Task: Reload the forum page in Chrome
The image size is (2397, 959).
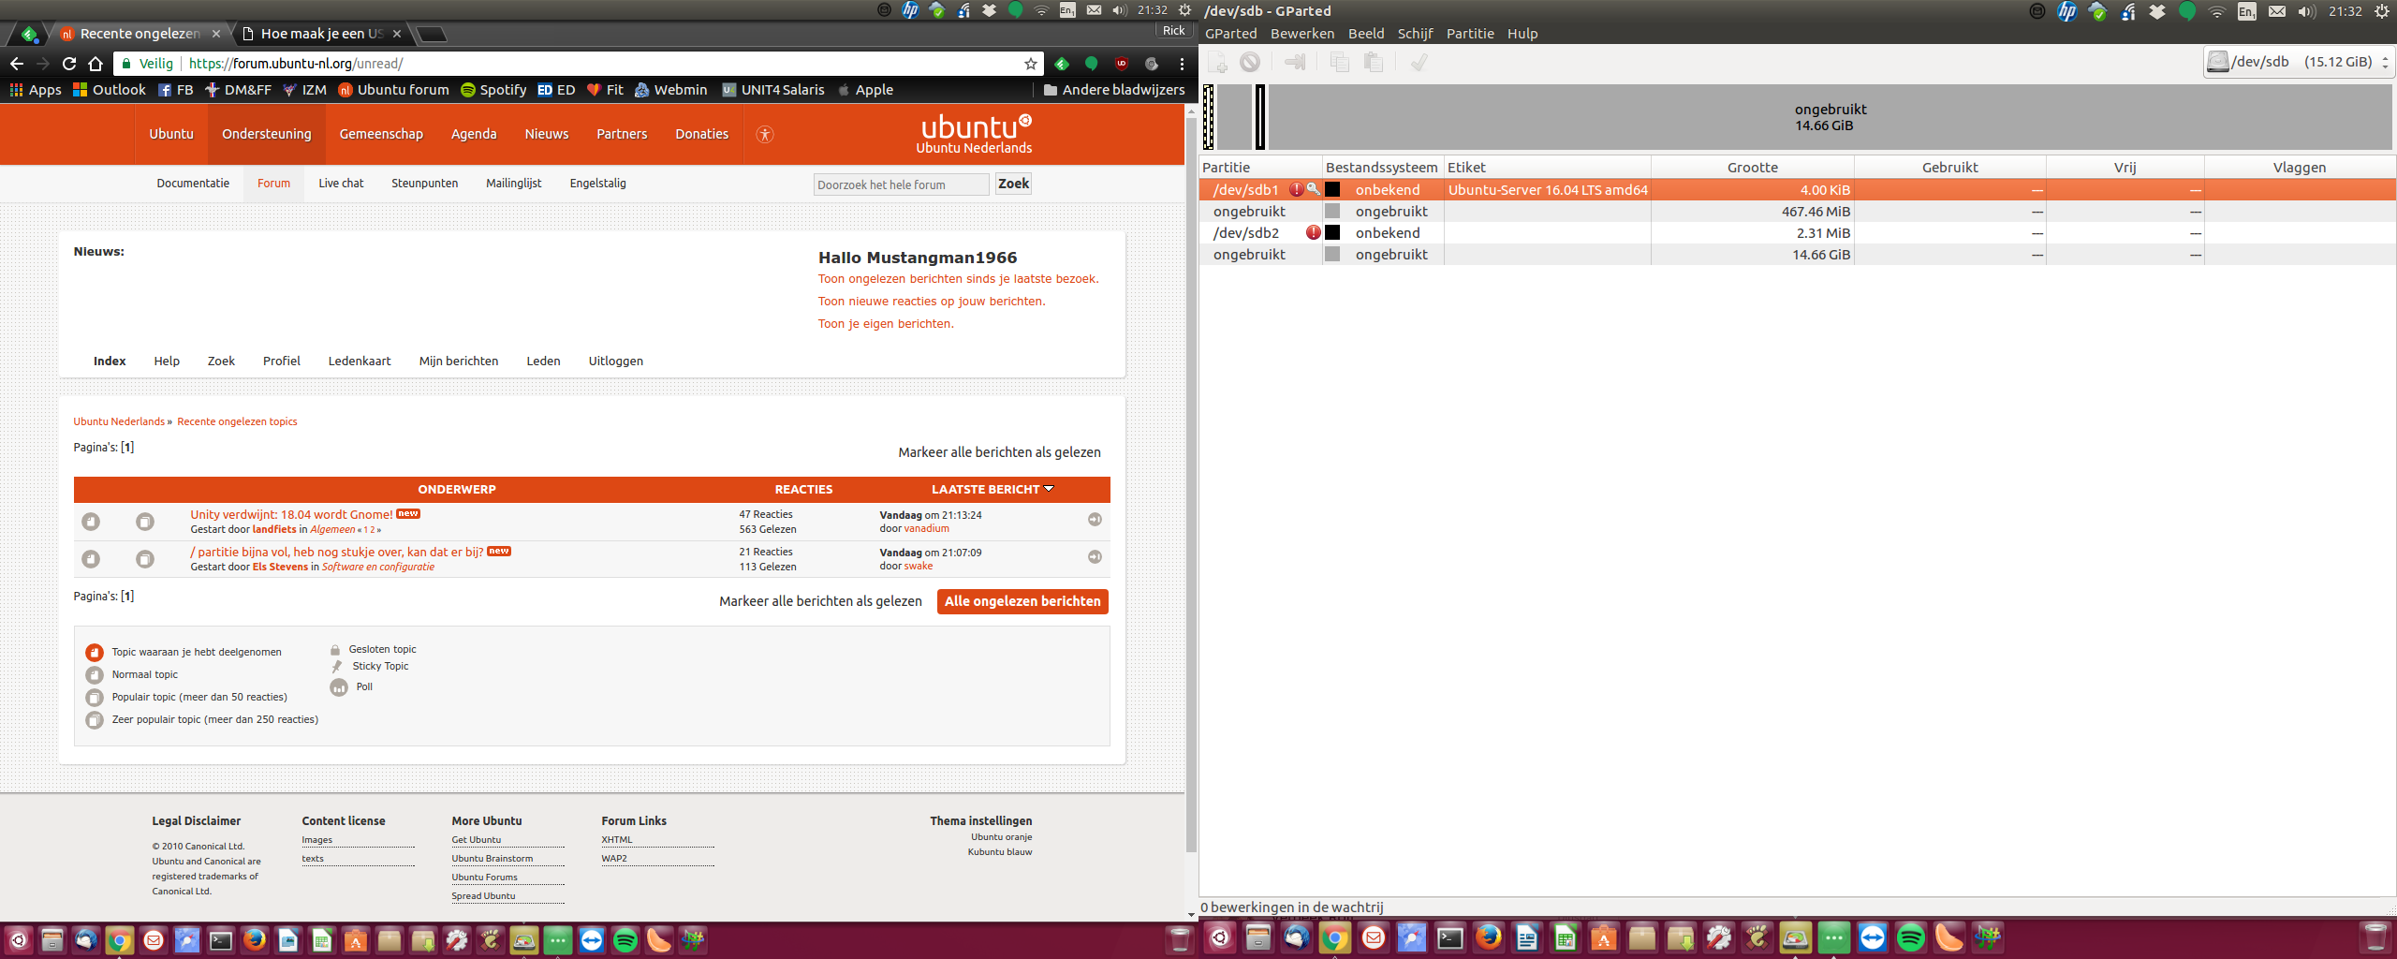Action: [x=69, y=64]
